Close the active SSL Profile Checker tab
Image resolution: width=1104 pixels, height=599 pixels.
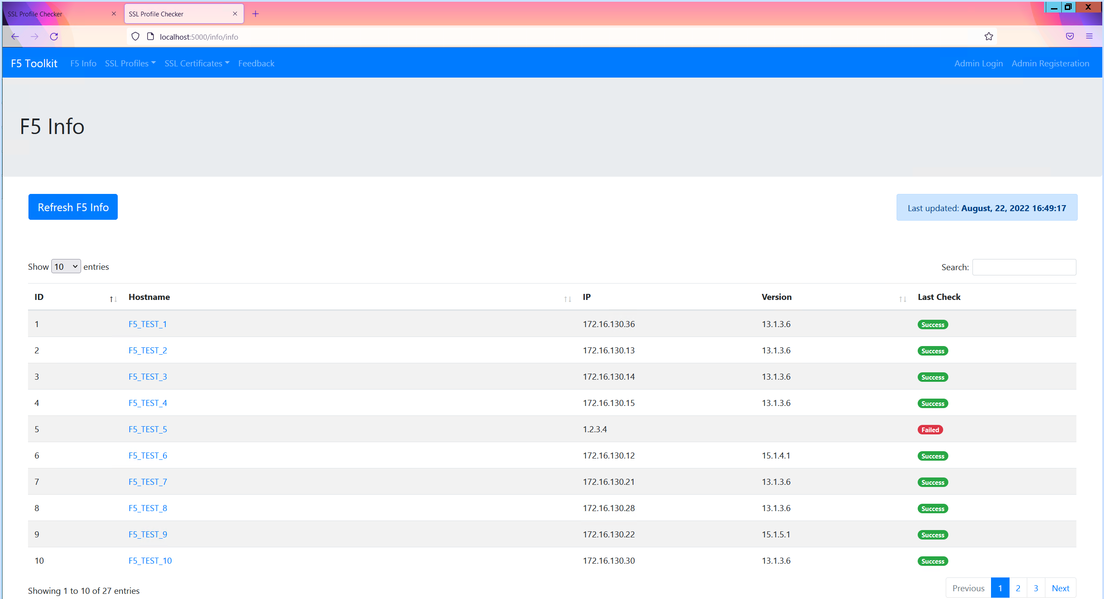pos(235,14)
